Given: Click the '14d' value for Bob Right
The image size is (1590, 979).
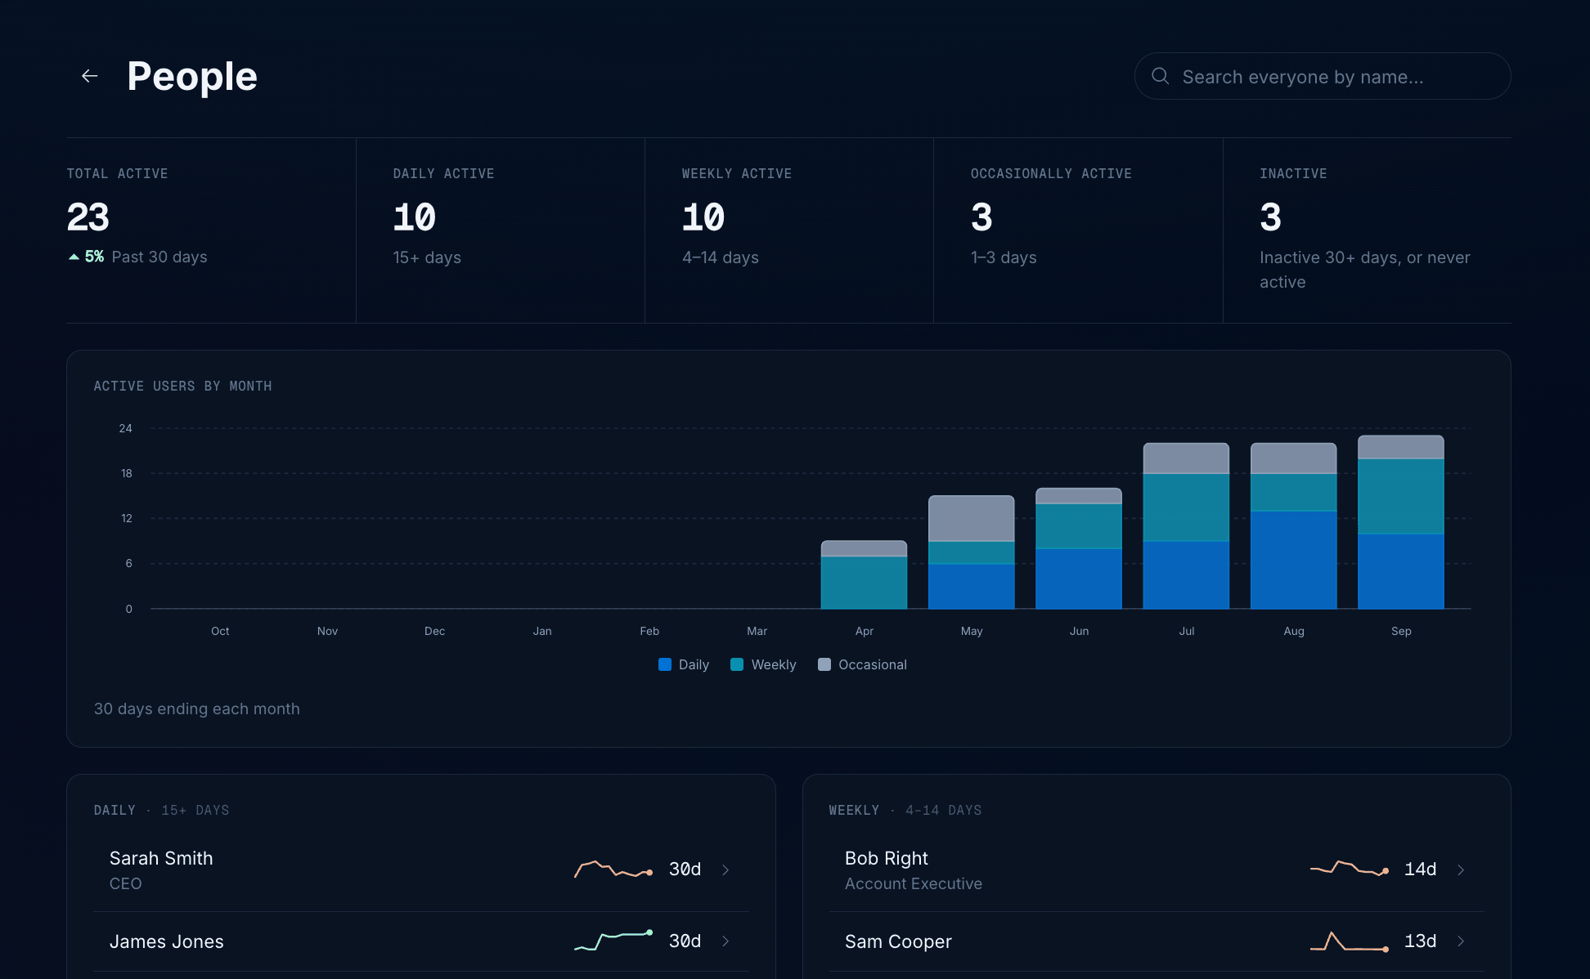Looking at the screenshot, I should pyautogui.click(x=1421, y=869).
